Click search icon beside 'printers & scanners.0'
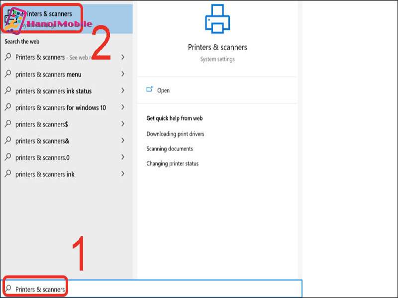 pos(8,157)
